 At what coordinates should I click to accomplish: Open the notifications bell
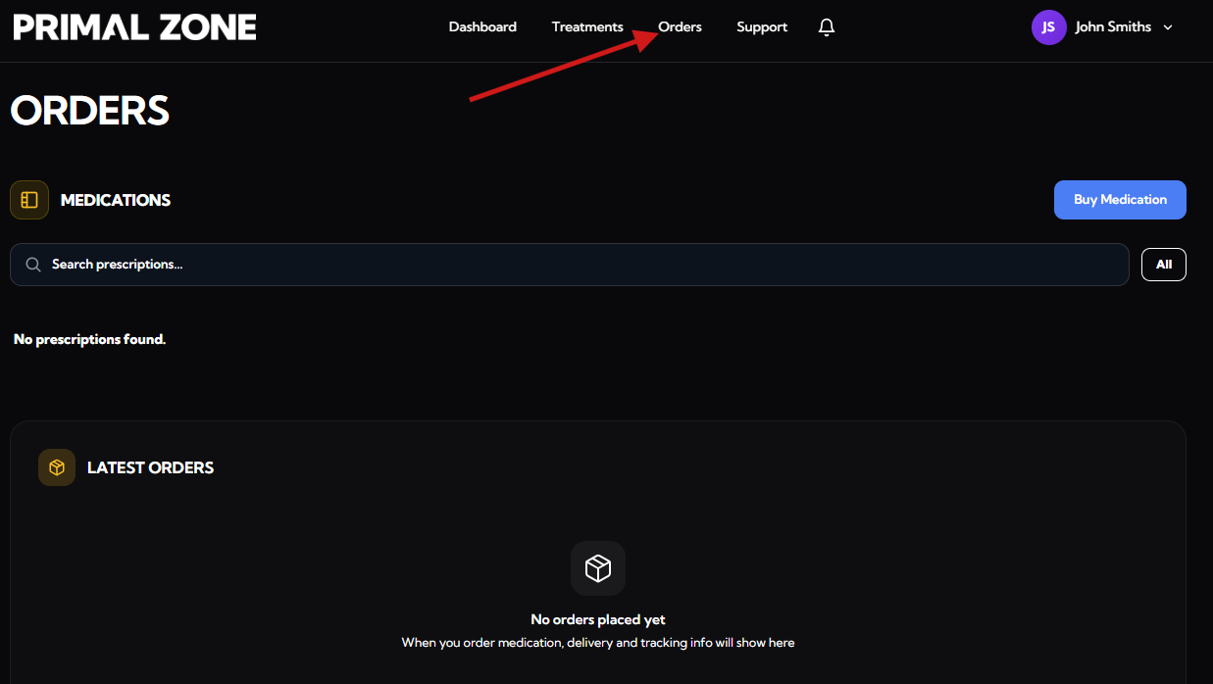(827, 27)
